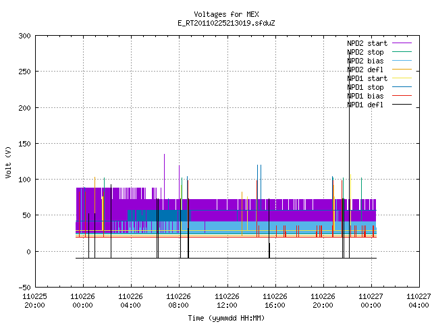Click the 300 y-axis tick label

(x=24, y=36)
